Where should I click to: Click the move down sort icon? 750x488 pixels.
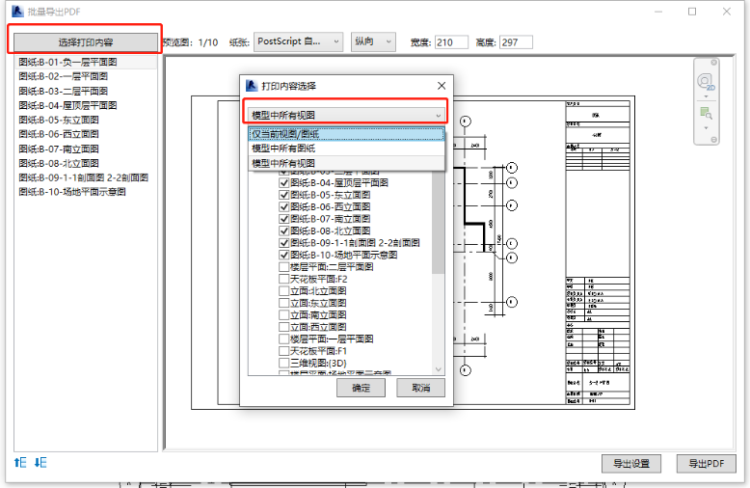pos(40,463)
